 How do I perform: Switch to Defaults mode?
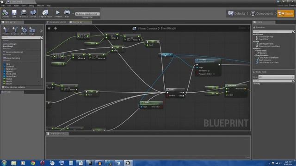click(236, 13)
